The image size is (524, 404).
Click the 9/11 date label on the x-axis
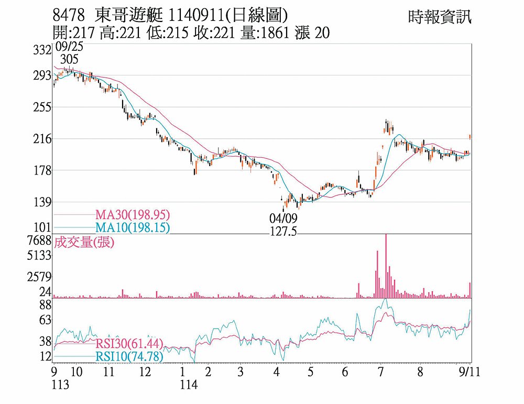[469, 372]
